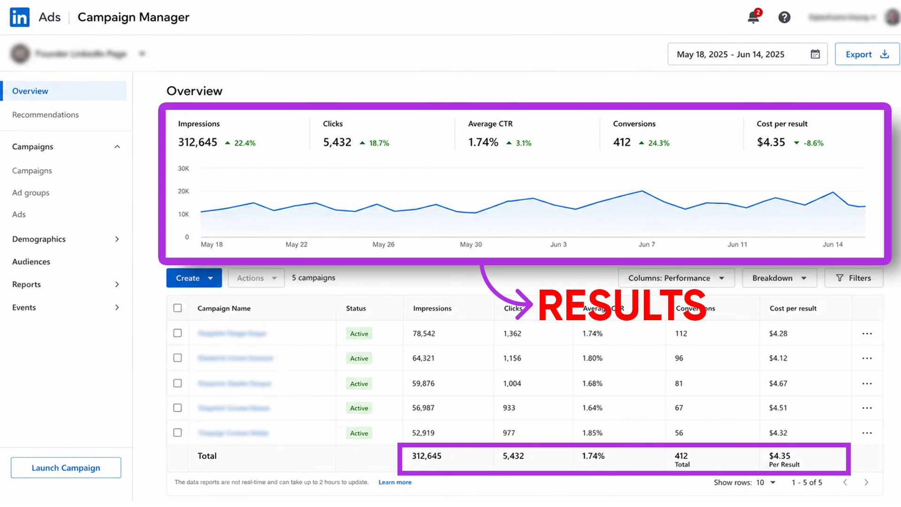Open Recommendations in the sidebar
Viewport: 901px width, 507px height.
click(46, 115)
